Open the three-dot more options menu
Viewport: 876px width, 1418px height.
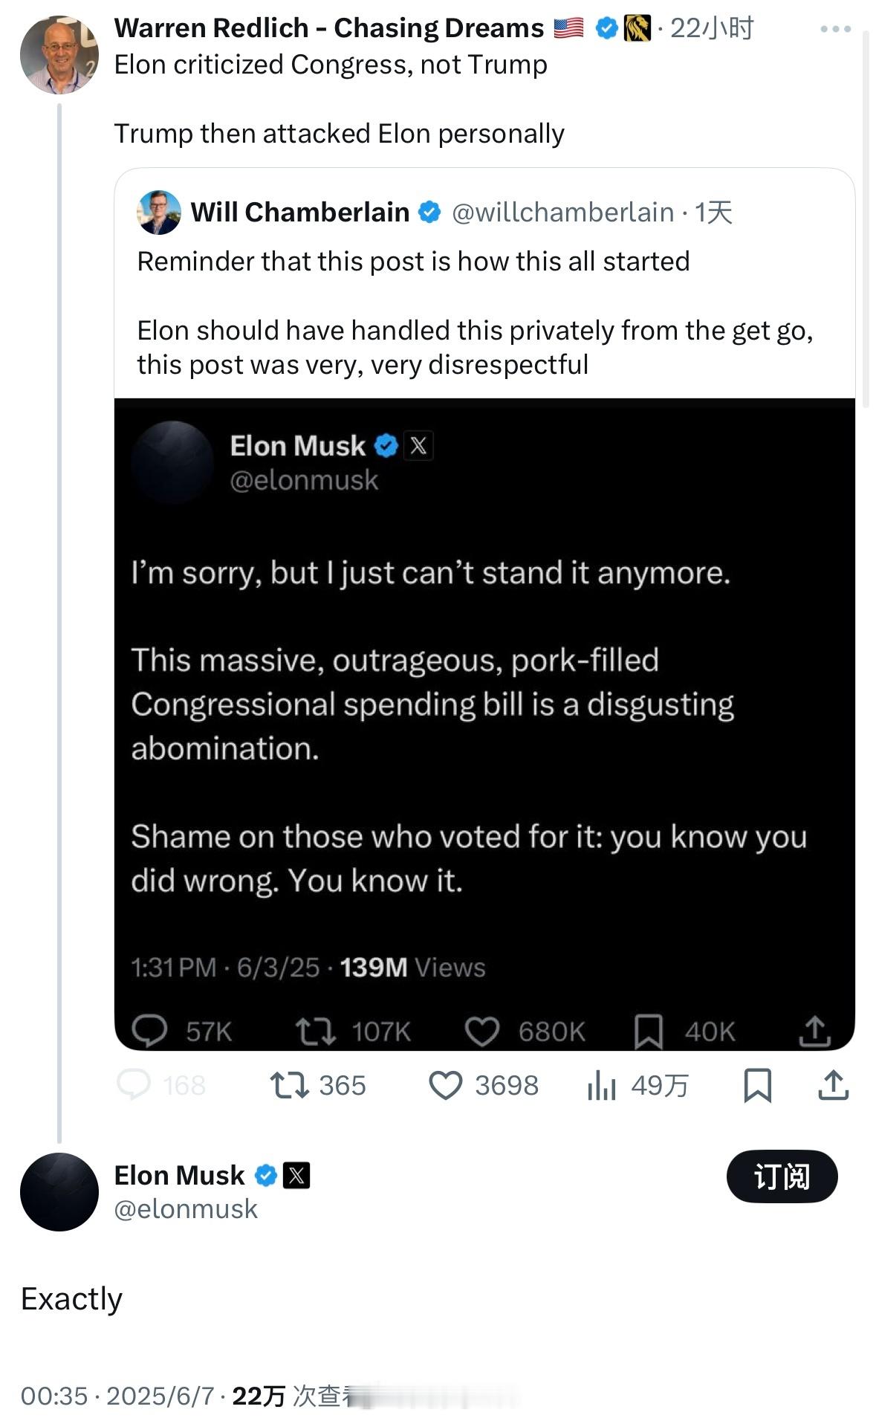click(835, 29)
